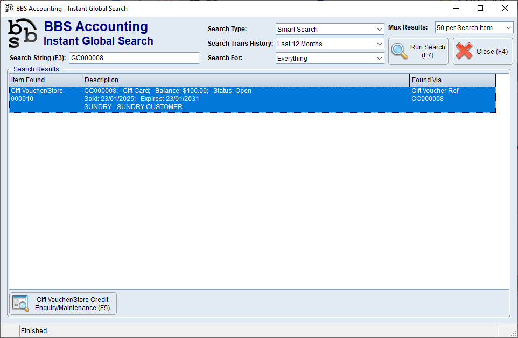Sort by the Item Found column header
The width and height of the screenshot is (518, 338).
coord(45,80)
